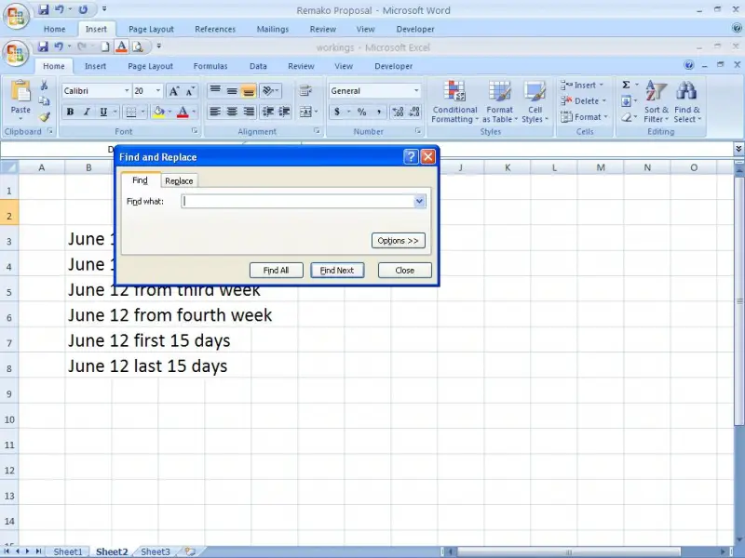This screenshot has width=745, height=558.
Task: Click the AutoSum sigma icon
Action: 627,86
